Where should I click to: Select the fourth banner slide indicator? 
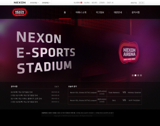141,75
